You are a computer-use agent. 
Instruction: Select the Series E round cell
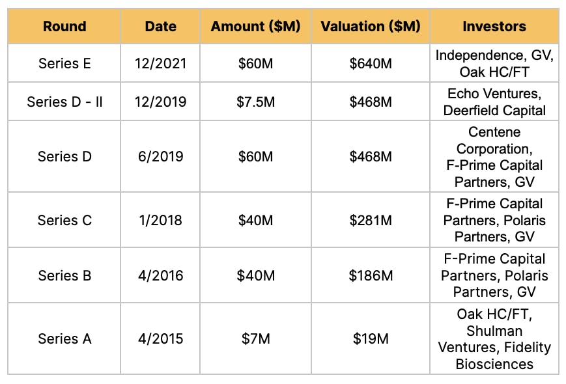point(64,63)
